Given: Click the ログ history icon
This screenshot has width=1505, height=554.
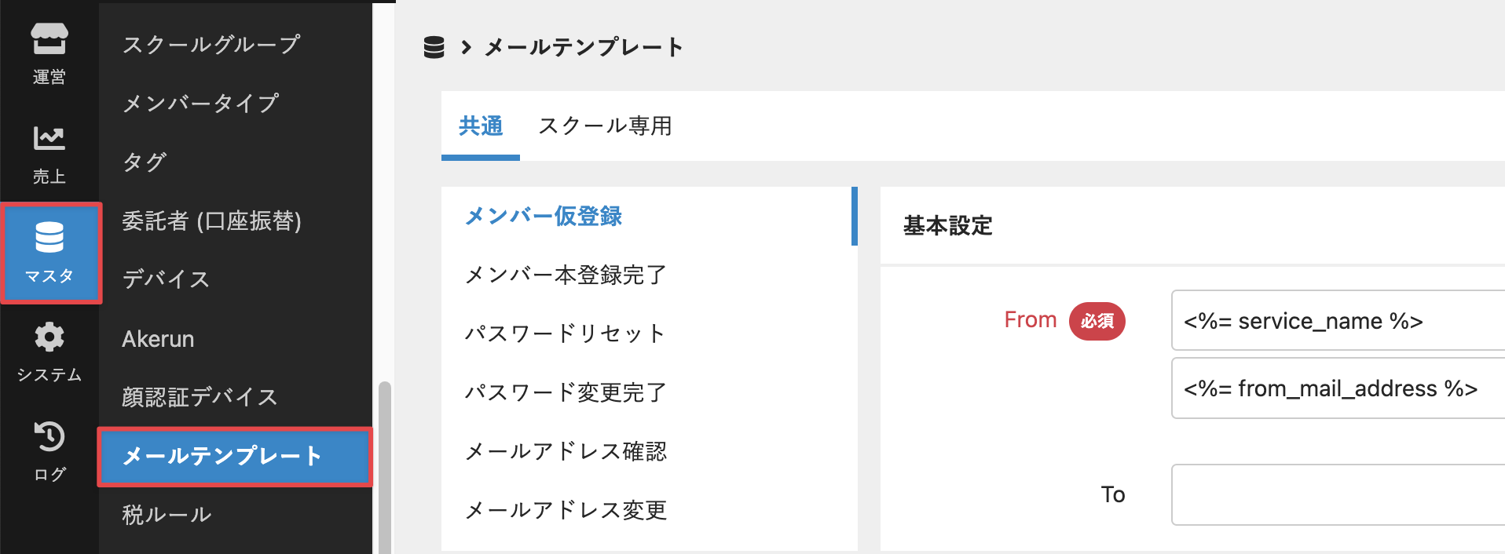Looking at the screenshot, I should coord(49,437).
